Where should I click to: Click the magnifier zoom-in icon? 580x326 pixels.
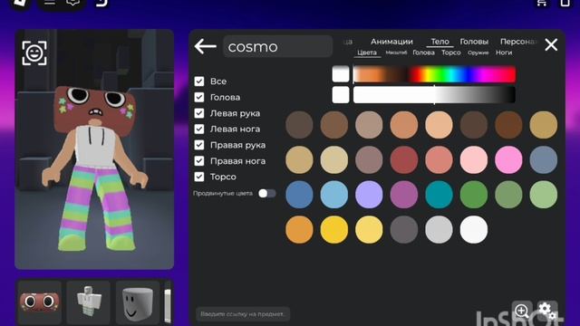(522, 311)
